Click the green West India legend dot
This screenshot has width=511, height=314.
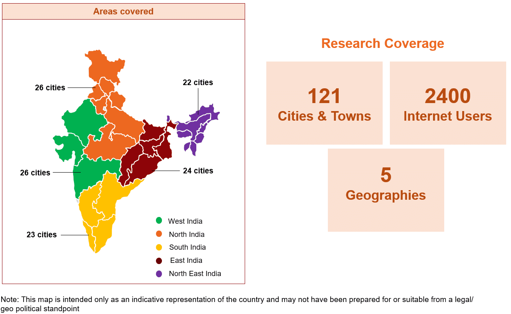tap(159, 221)
